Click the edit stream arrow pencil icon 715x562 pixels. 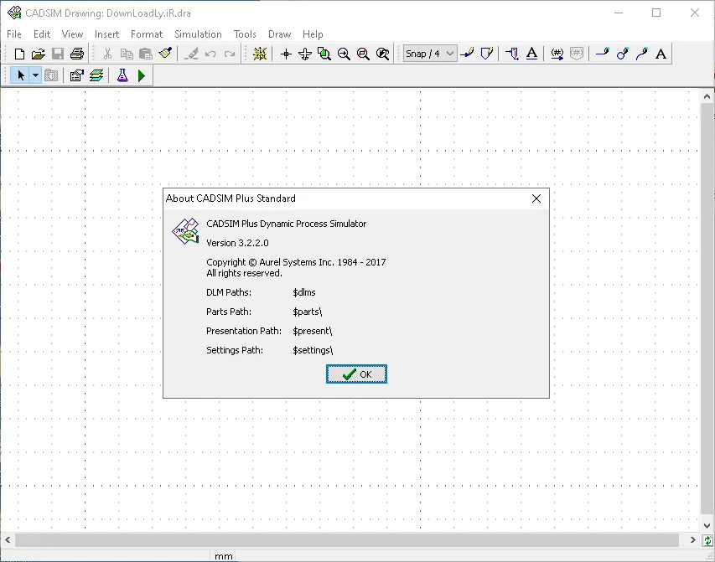coord(467,54)
